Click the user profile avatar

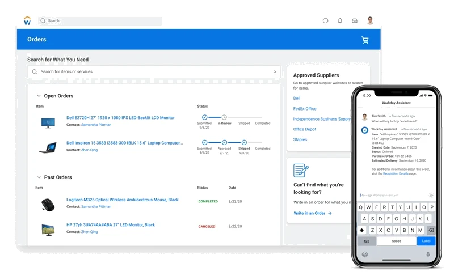pyautogui.click(x=370, y=20)
